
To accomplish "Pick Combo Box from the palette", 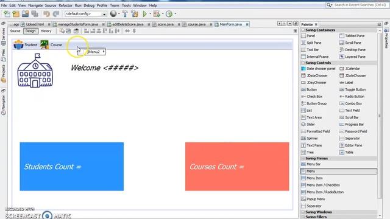I will [351, 103].
